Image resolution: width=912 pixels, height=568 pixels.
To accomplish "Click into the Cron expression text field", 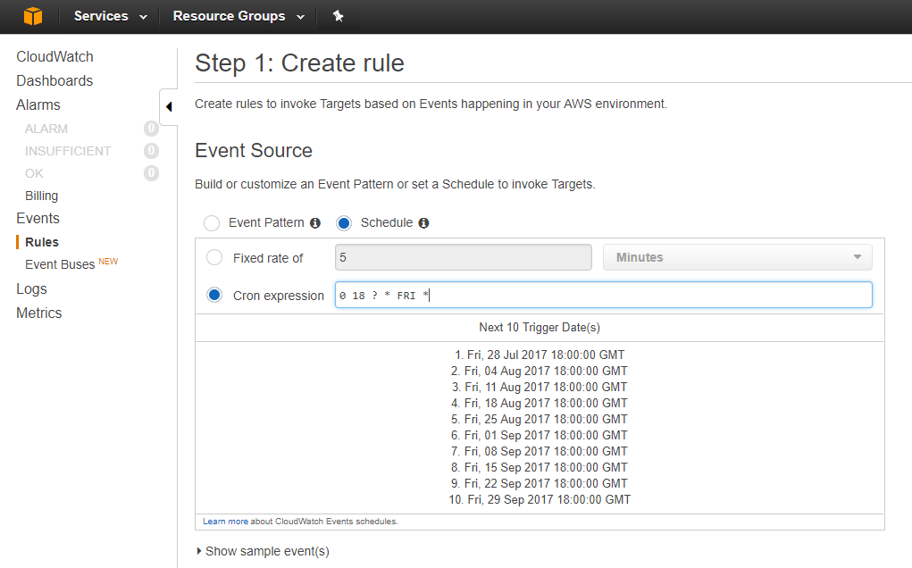I will [x=603, y=296].
